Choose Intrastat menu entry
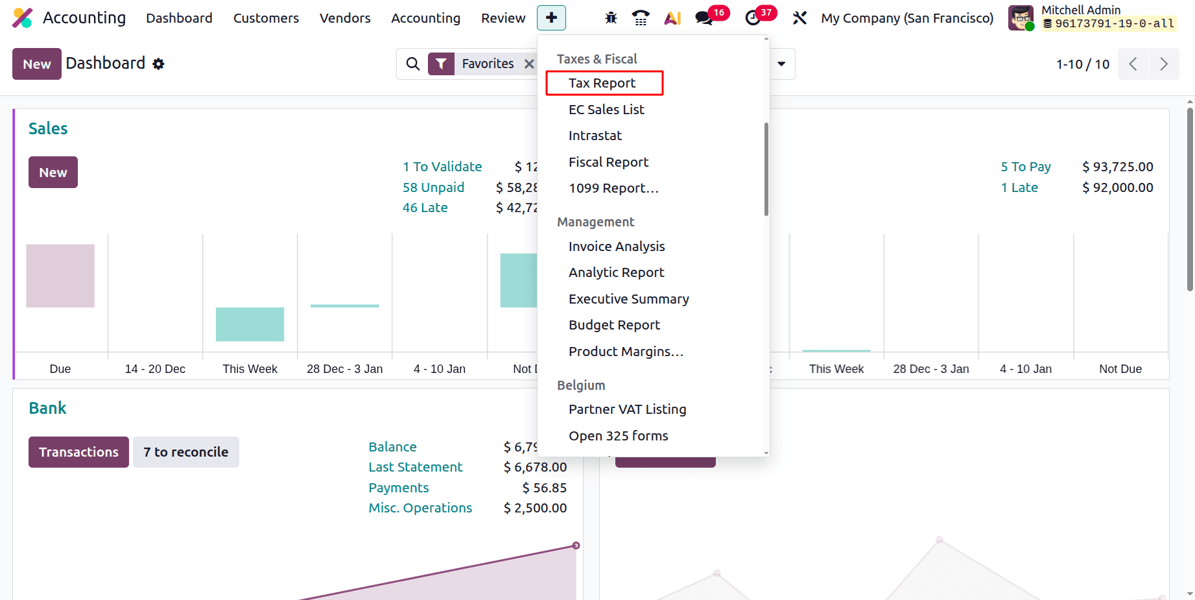This screenshot has width=1195, height=600. coord(595,136)
